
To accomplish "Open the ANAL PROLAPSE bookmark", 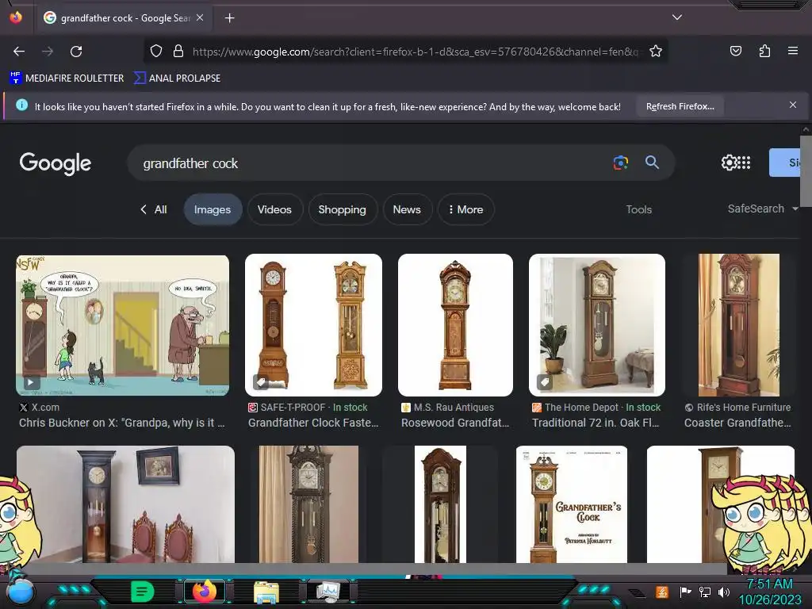I will [177, 79].
